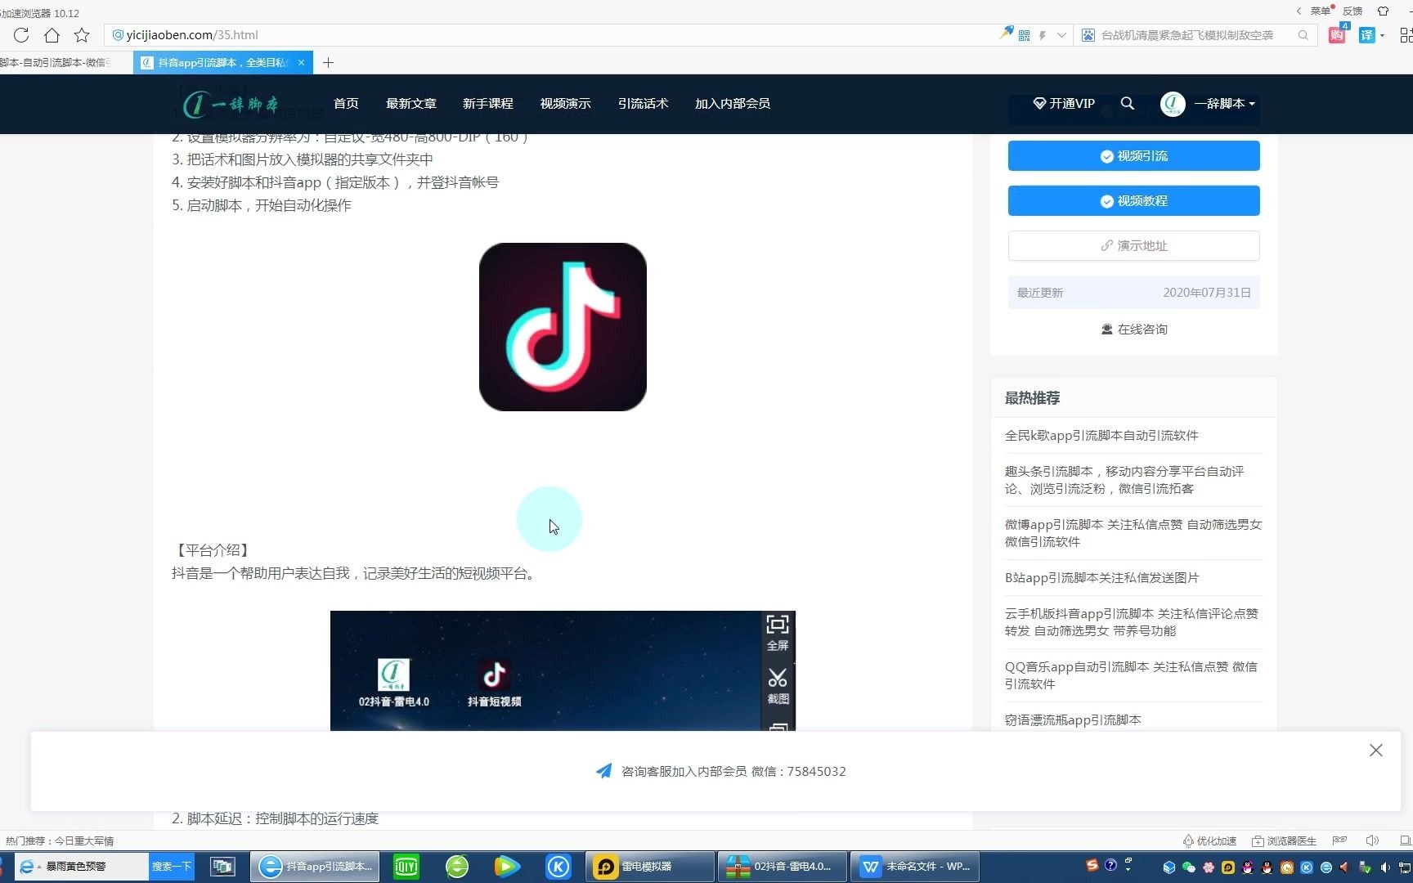Viewport: 1413px width, 883px height.
Task: Open the browser 菜单 menu
Action: click(x=1321, y=11)
